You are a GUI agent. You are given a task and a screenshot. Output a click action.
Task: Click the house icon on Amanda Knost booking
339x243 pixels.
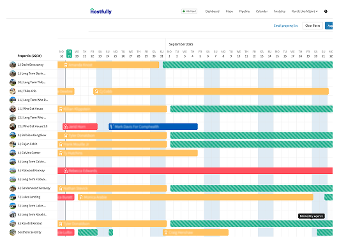point(66,65)
